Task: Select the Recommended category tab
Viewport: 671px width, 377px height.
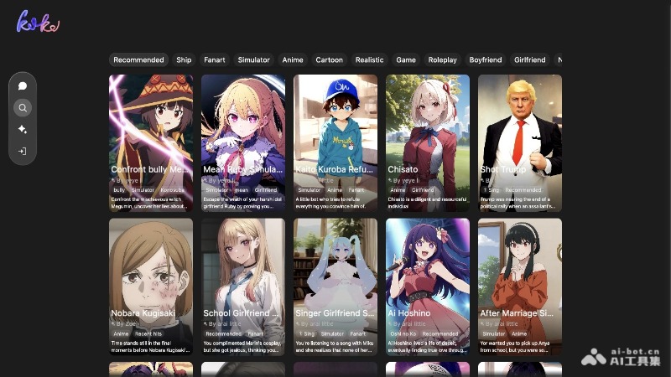Action: pos(138,59)
